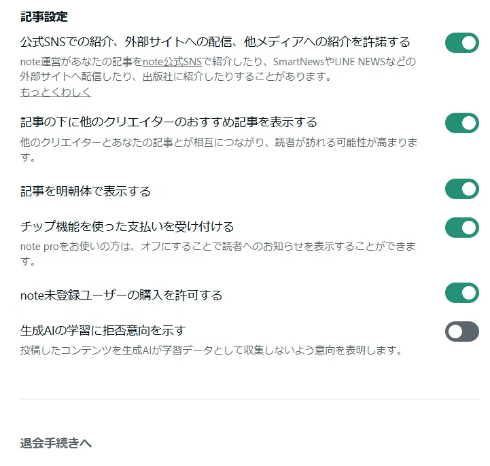
Task: Click the note未登録ユーザーの購入を許可する label
Action: tap(121, 295)
